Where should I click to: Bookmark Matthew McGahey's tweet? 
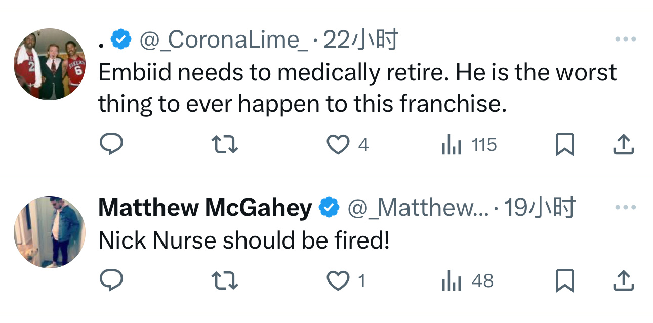tap(564, 281)
